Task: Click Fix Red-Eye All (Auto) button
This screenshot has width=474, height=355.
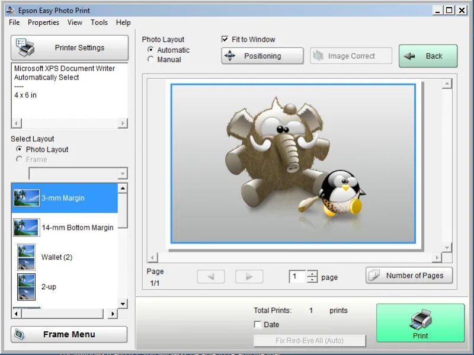Action: pyautogui.click(x=309, y=341)
